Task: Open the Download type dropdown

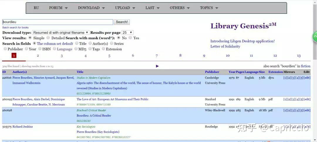Action: coord(61,32)
